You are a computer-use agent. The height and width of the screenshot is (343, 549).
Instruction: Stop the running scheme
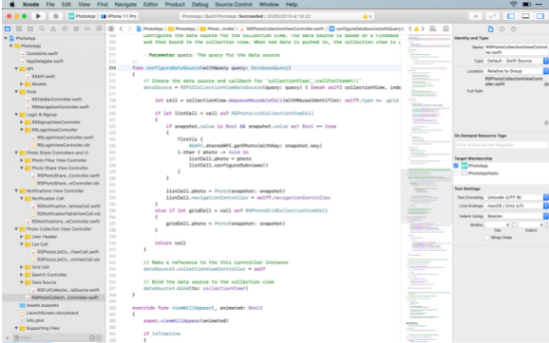55,16
